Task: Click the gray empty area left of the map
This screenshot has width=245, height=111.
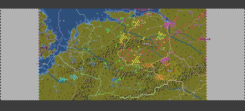Action: pyautogui.click(x=19, y=54)
